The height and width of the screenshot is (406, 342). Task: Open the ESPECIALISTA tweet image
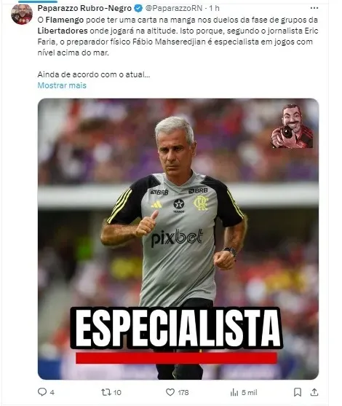point(178,239)
